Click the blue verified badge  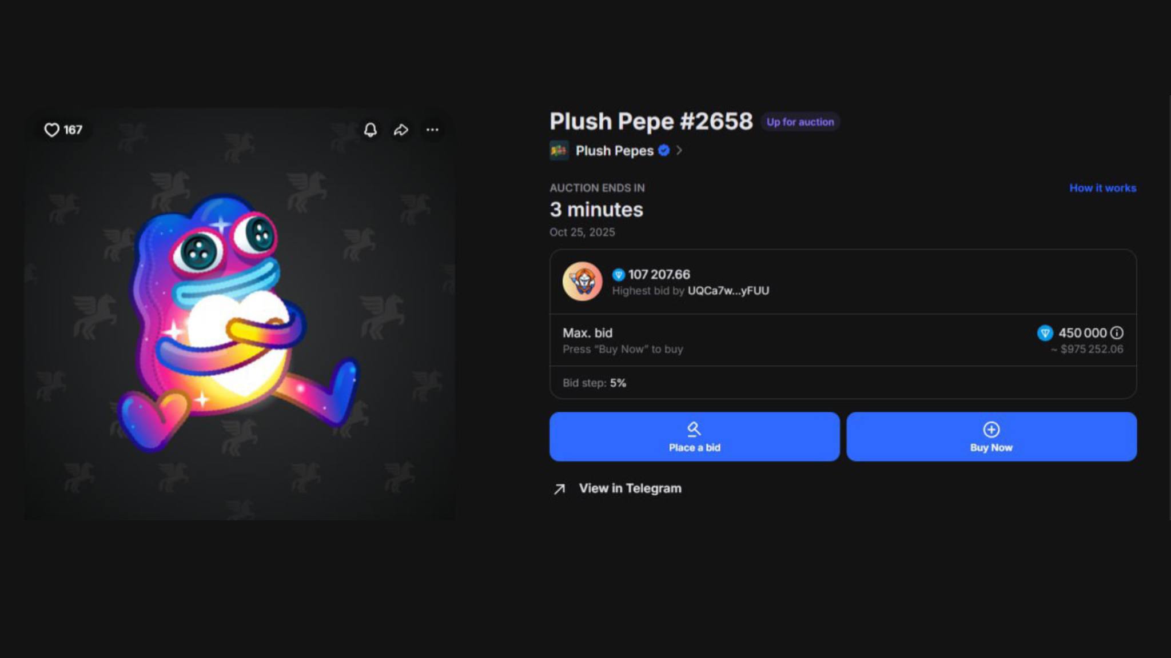pyautogui.click(x=664, y=151)
